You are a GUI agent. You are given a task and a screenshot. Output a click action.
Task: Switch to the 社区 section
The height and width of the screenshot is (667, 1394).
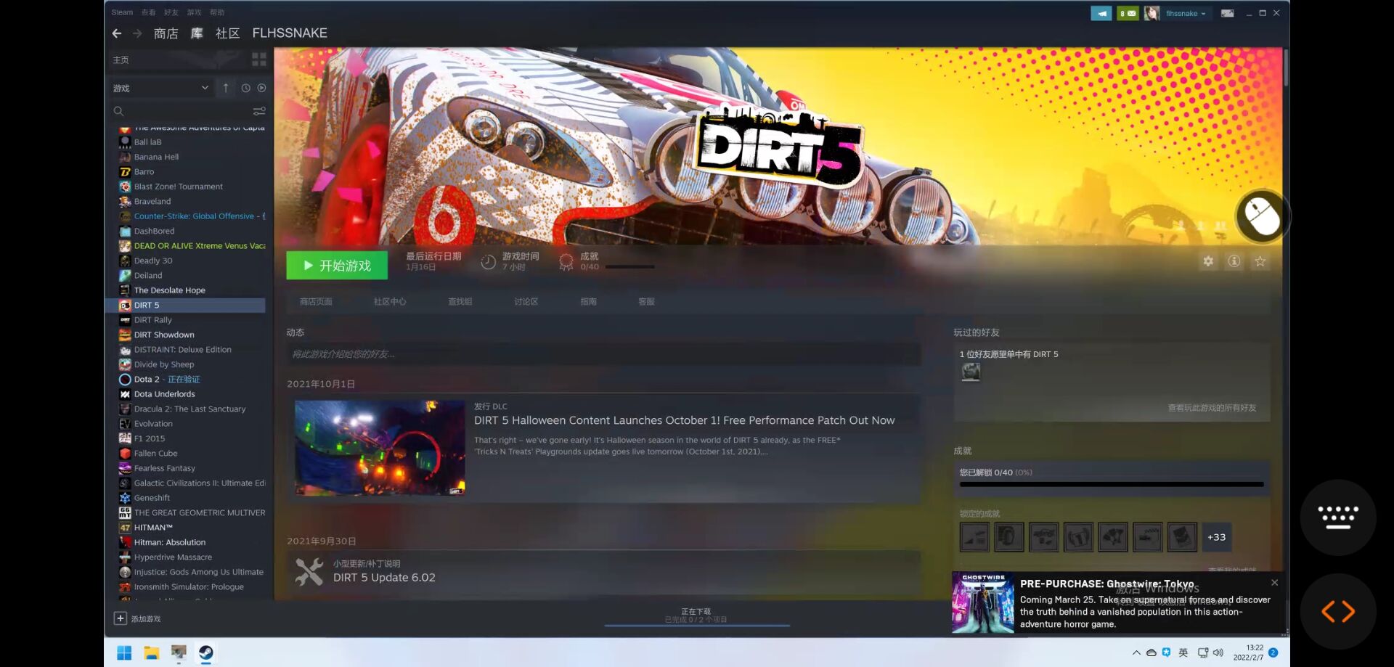pyautogui.click(x=227, y=33)
